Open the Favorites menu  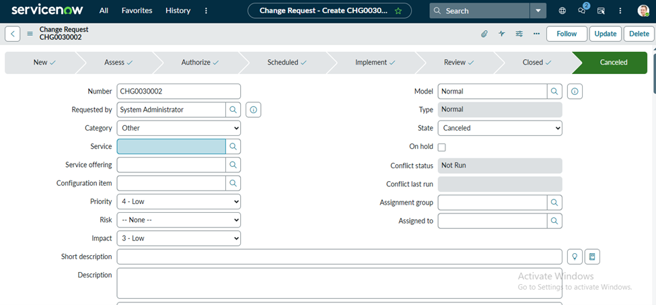tap(137, 11)
